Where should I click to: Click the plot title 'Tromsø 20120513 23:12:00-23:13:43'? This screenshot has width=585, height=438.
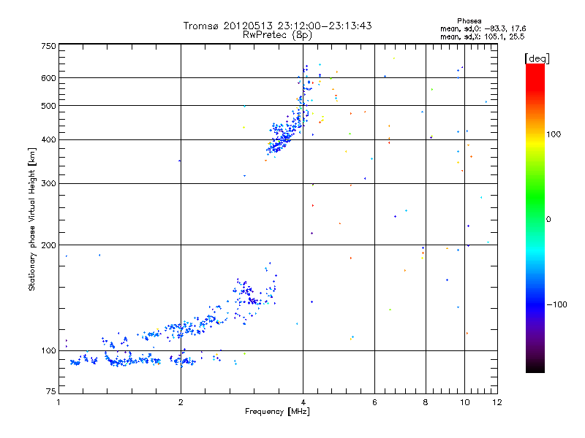click(x=277, y=26)
